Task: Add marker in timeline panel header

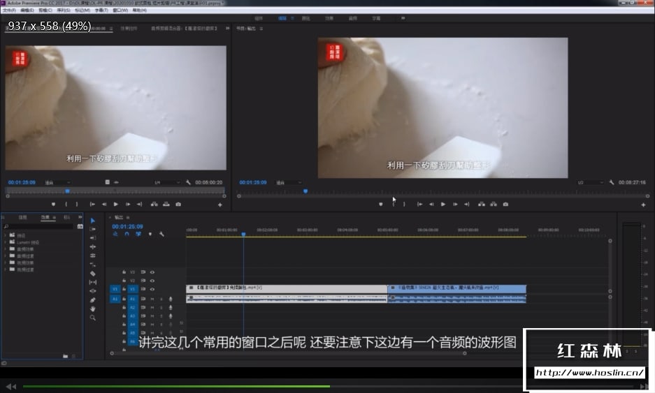Action: 150,234
